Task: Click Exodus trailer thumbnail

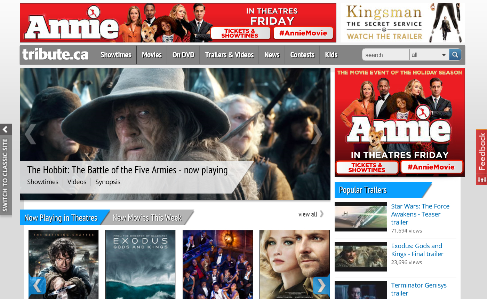Action: pos(361,257)
